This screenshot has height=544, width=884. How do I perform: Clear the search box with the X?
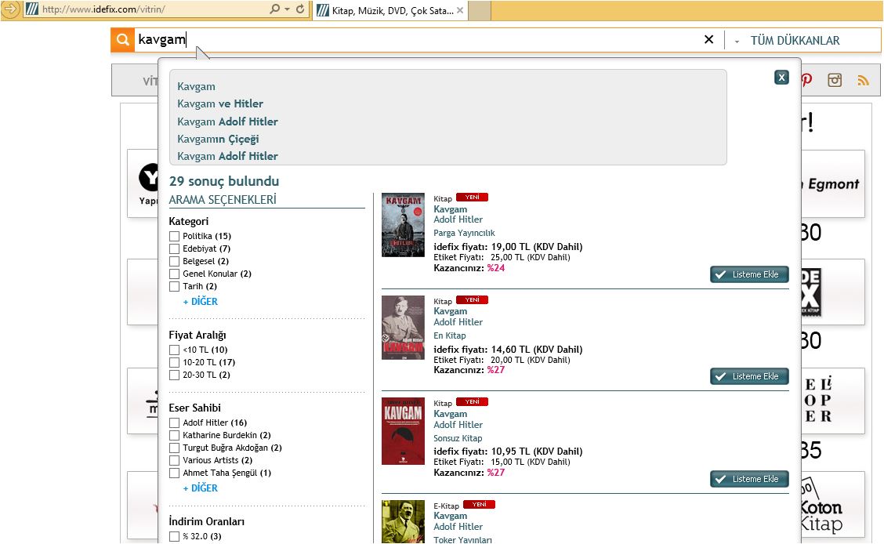pyautogui.click(x=708, y=39)
